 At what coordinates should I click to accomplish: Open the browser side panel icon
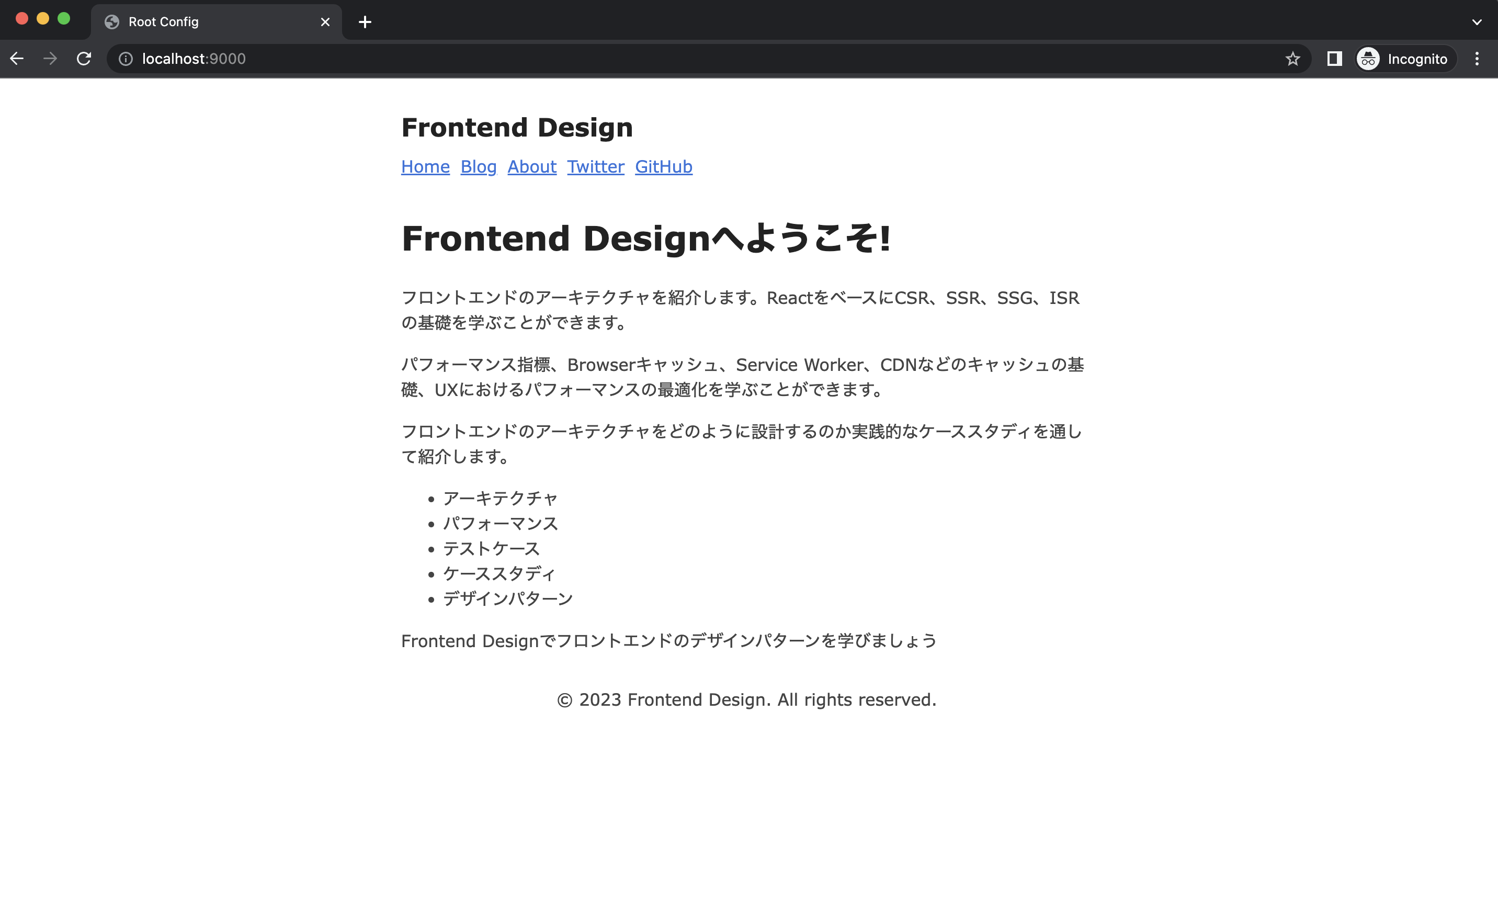click(1334, 59)
